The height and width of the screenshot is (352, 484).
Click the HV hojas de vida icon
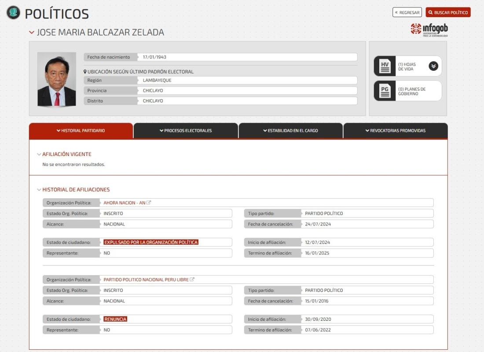point(385,66)
